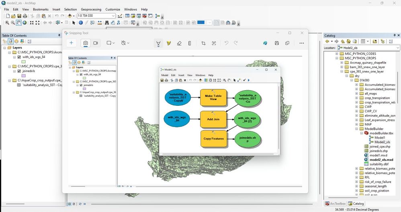Image resolution: width=401 pixels, height=212 pixels.
Task: Collapse the ModelBuilder folder in Catalog
Action: [x=357, y=129]
